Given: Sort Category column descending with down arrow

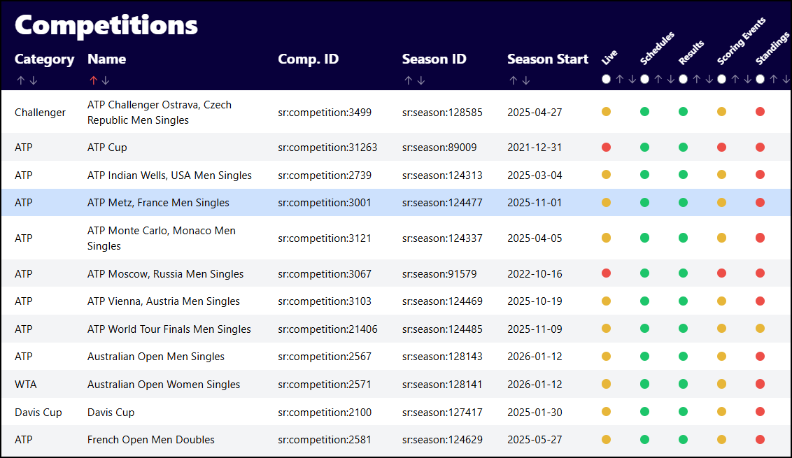Looking at the screenshot, I should point(34,80).
